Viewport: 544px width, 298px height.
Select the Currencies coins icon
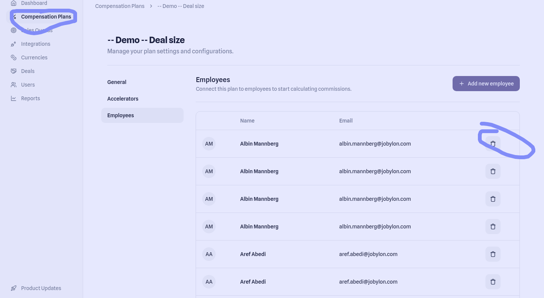pos(14,57)
